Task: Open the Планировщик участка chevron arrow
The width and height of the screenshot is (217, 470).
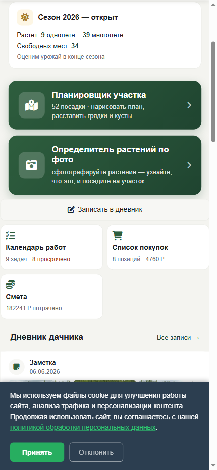Action: coord(189,105)
